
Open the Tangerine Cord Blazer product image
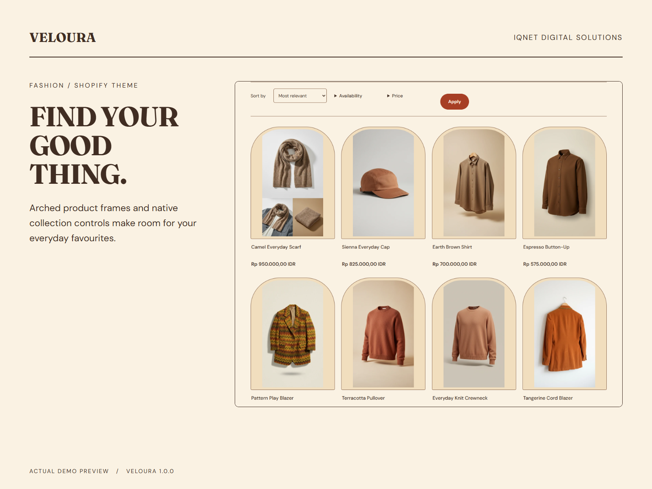(564, 334)
